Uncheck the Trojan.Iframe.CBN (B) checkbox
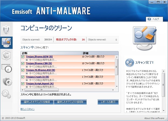Image resolution: width=168 pixels, height=121 pixels. tap(23, 63)
